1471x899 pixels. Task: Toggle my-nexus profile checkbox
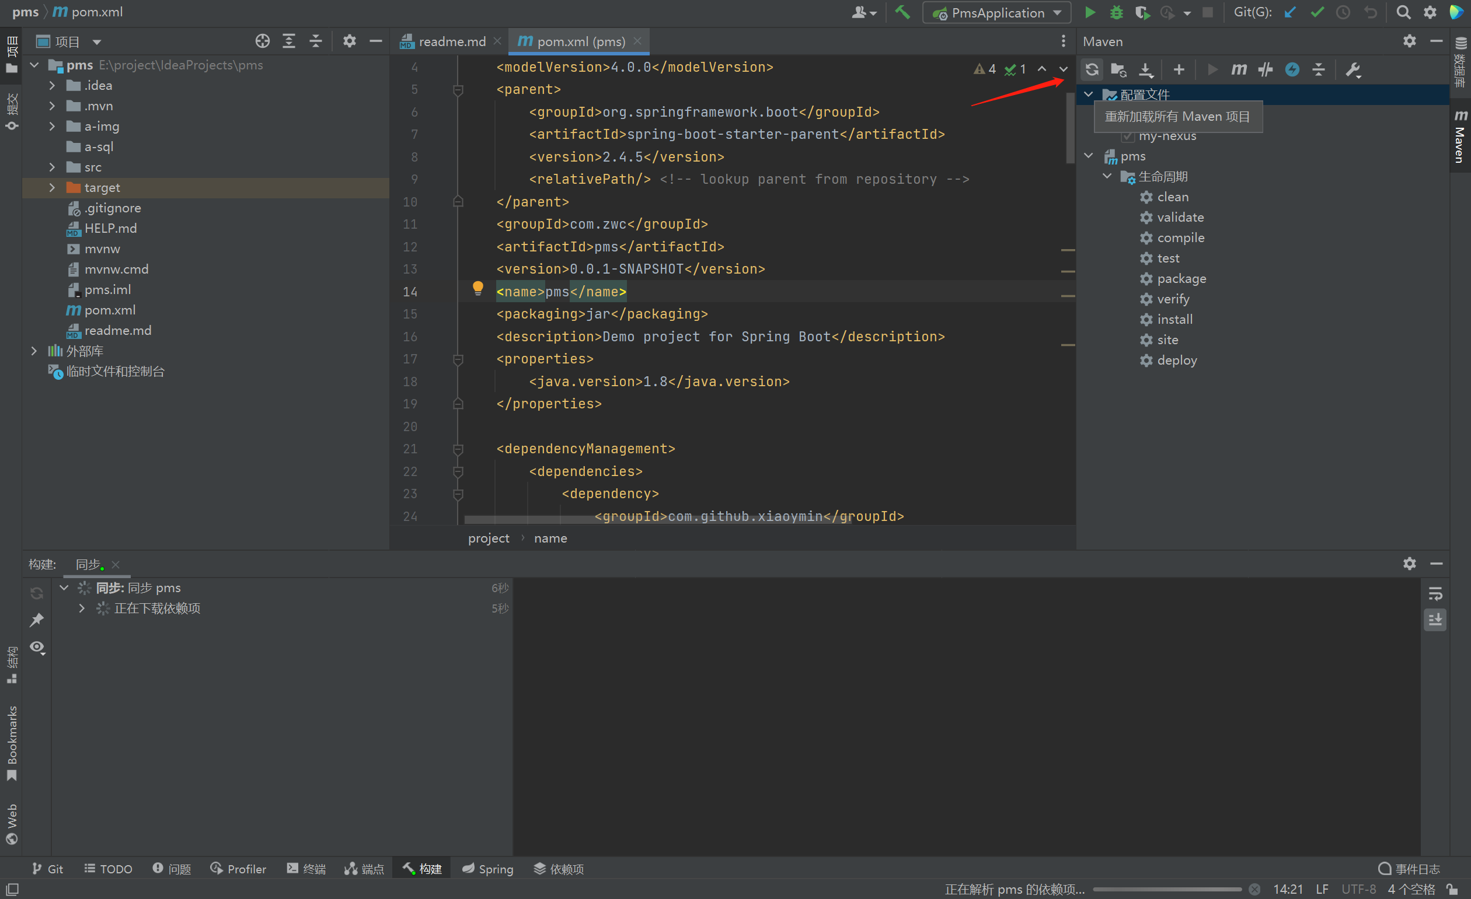coord(1127,137)
